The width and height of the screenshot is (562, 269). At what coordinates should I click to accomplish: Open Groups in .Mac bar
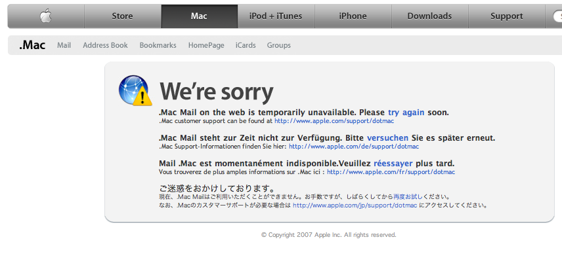coord(279,45)
